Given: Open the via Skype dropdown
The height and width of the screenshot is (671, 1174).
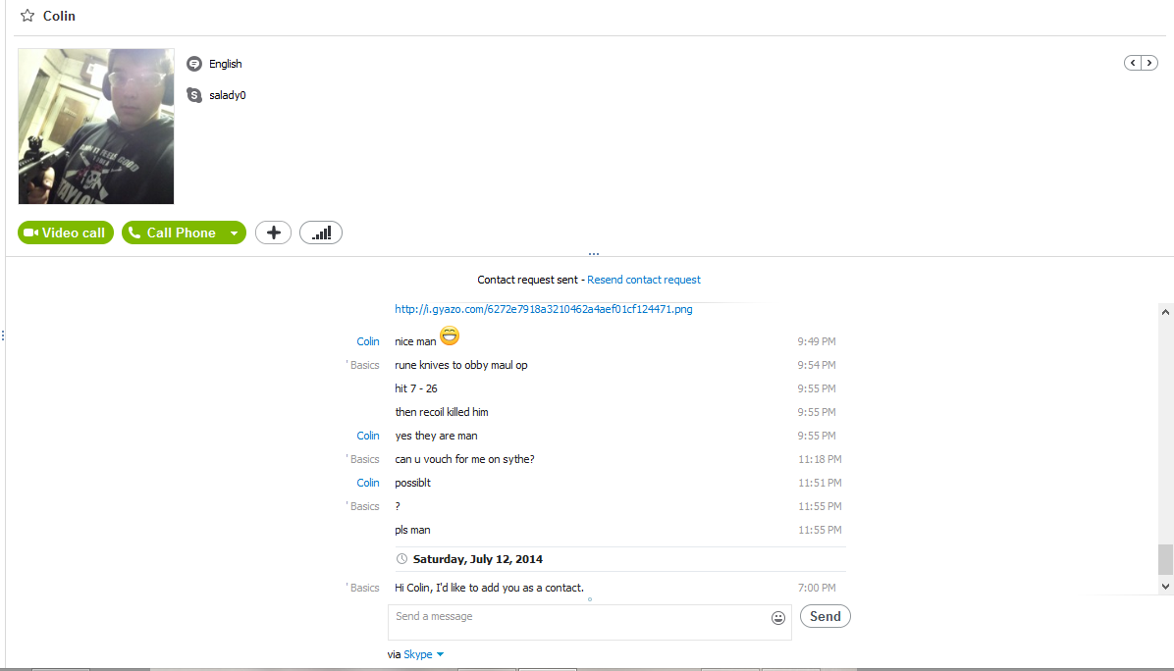Looking at the screenshot, I should tap(424, 654).
